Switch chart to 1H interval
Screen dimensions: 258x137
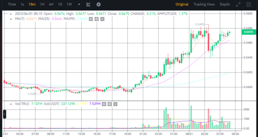click(x=42, y=4)
